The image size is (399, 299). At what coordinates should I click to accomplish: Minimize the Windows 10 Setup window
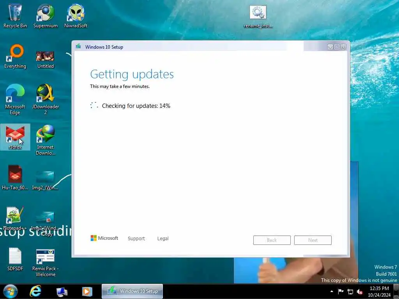[x=330, y=47]
